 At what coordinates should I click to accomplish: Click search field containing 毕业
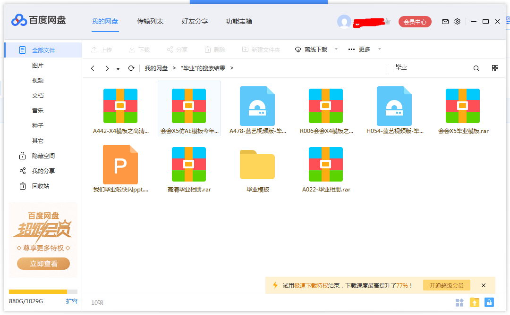(x=429, y=67)
